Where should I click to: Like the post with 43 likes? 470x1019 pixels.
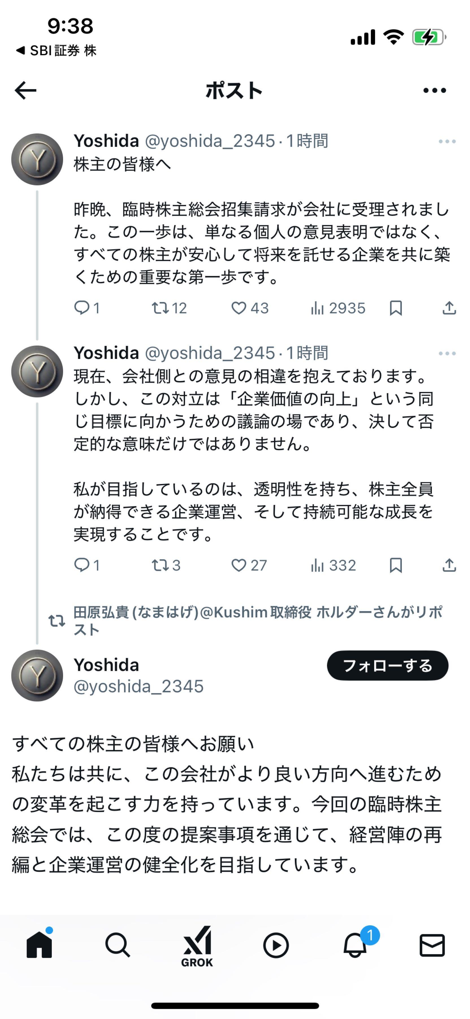(x=240, y=308)
